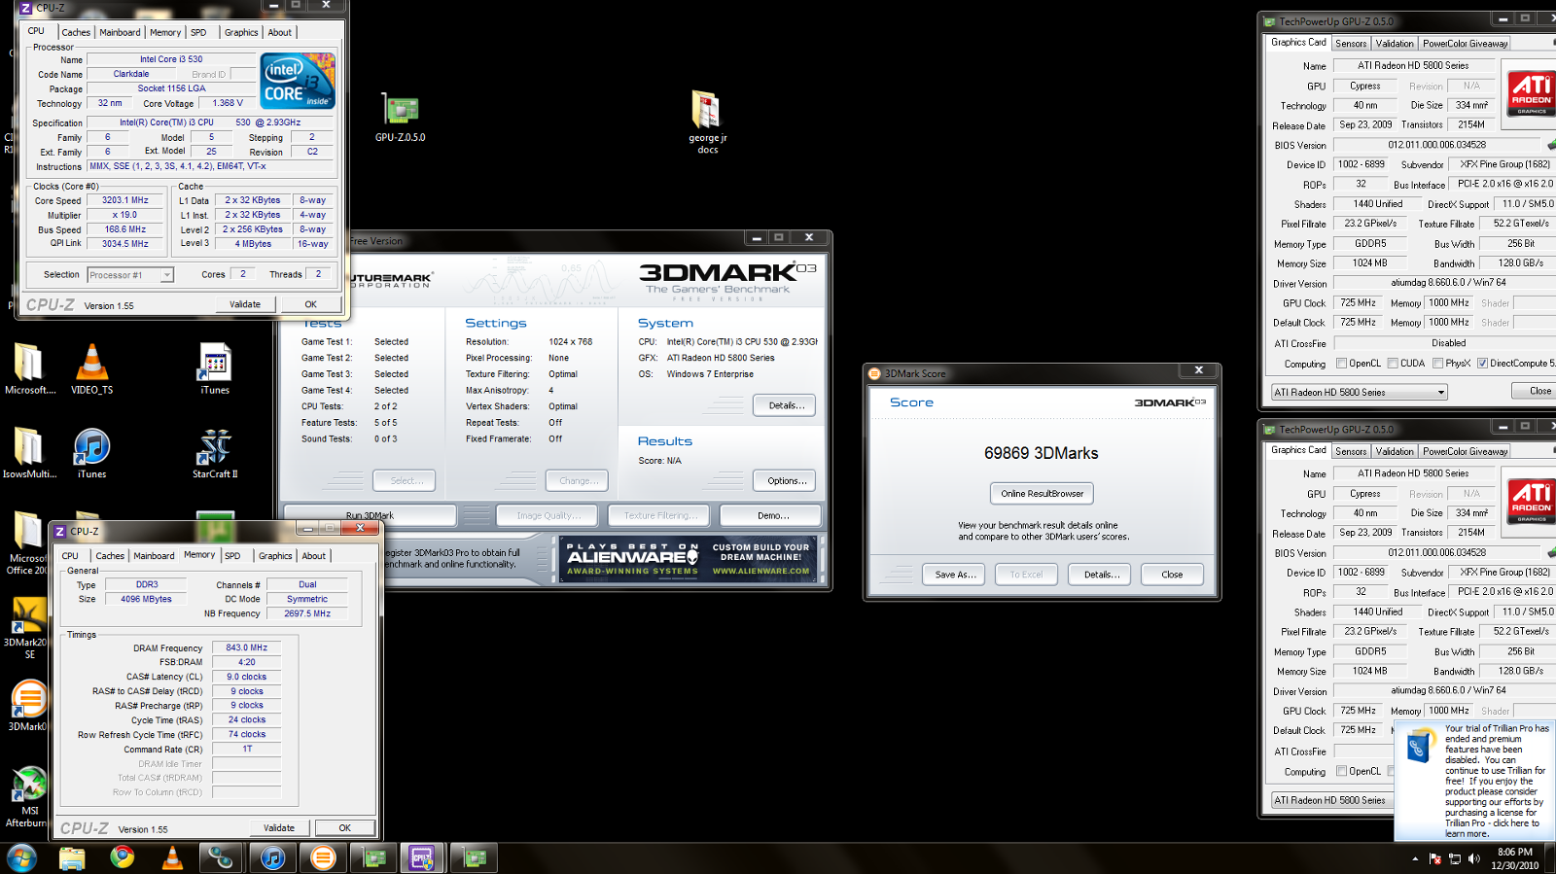This screenshot has width=1556, height=874.
Task: Open the Windows Start orb
Action: 21,857
